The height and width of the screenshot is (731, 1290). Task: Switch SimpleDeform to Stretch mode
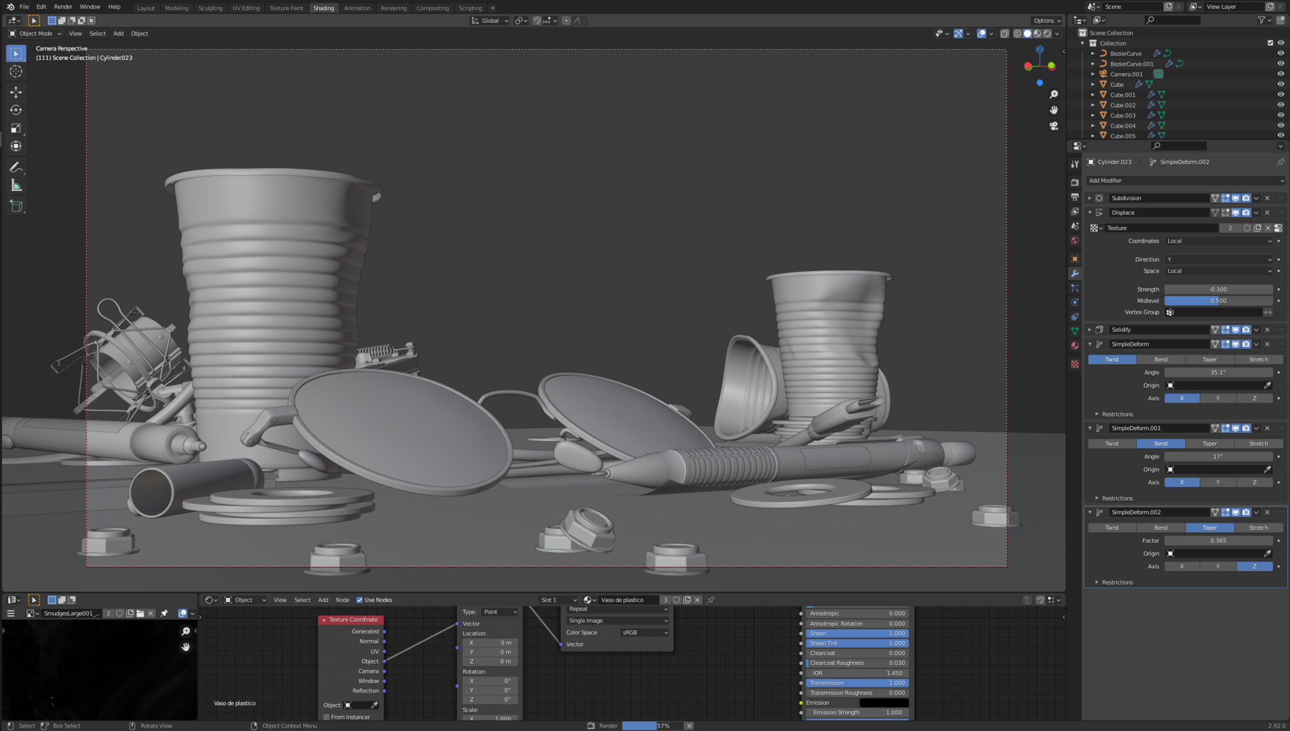[x=1258, y=359]
